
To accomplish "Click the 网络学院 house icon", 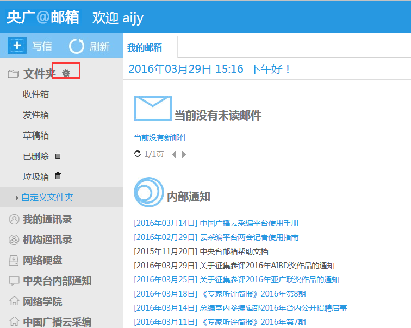I will [x=14, y=301].
